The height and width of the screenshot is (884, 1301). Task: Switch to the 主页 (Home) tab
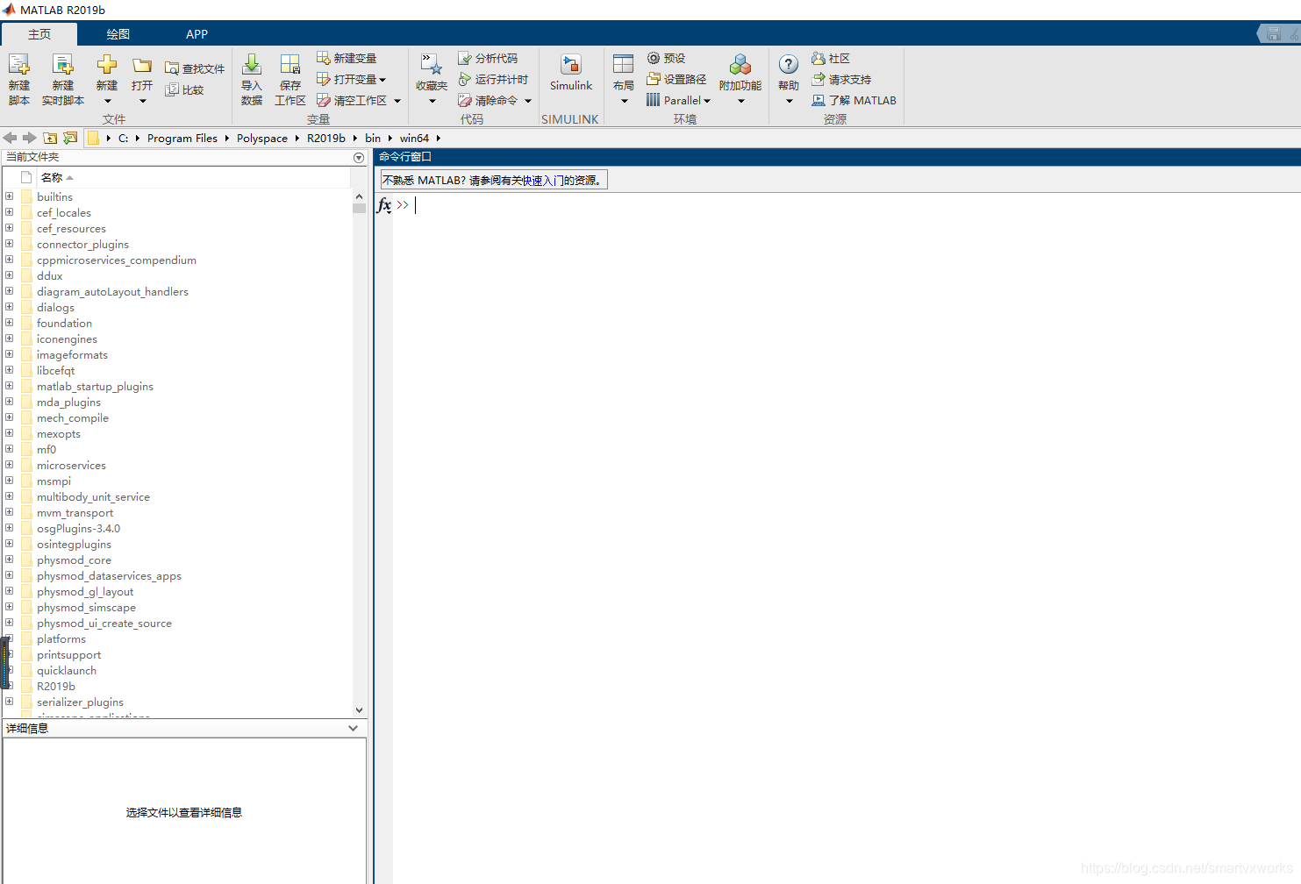point(39,34)
